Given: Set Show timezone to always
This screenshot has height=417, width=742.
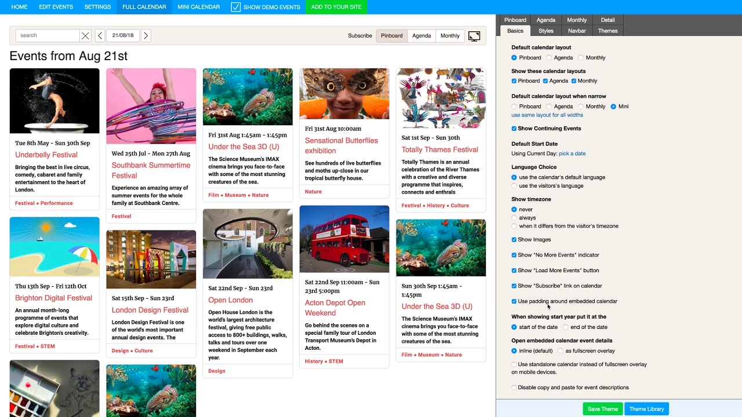Looking at the screenshot, I should point(514,218).
